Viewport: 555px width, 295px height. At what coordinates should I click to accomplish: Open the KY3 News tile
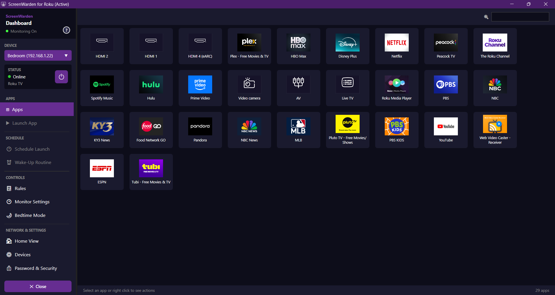(x=102, y=130)
